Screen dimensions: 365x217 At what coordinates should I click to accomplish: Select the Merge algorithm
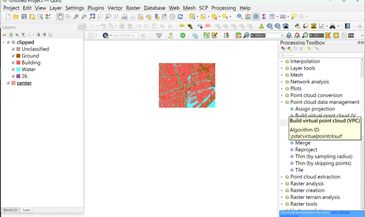pyautogui.click(x=303, y=143)
